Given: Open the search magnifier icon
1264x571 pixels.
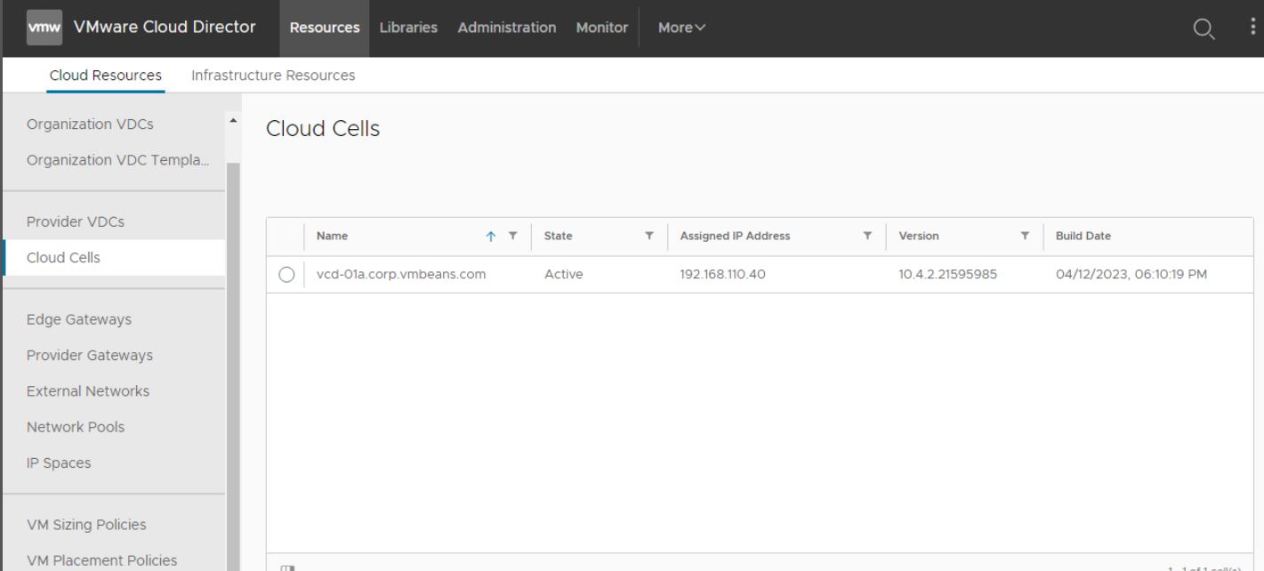Looking at the screenshot, I should pos(1204,28).
